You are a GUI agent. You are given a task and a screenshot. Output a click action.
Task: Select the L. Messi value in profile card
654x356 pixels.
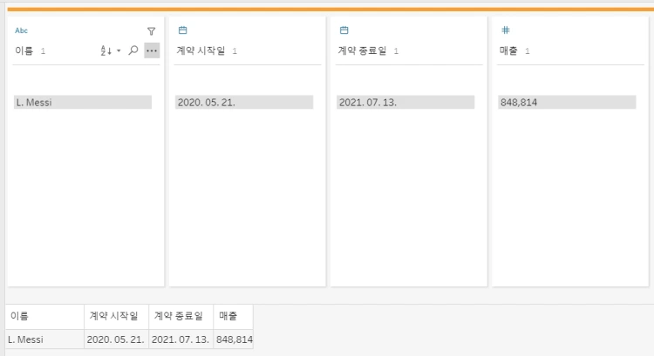click(x=83, y=103)
